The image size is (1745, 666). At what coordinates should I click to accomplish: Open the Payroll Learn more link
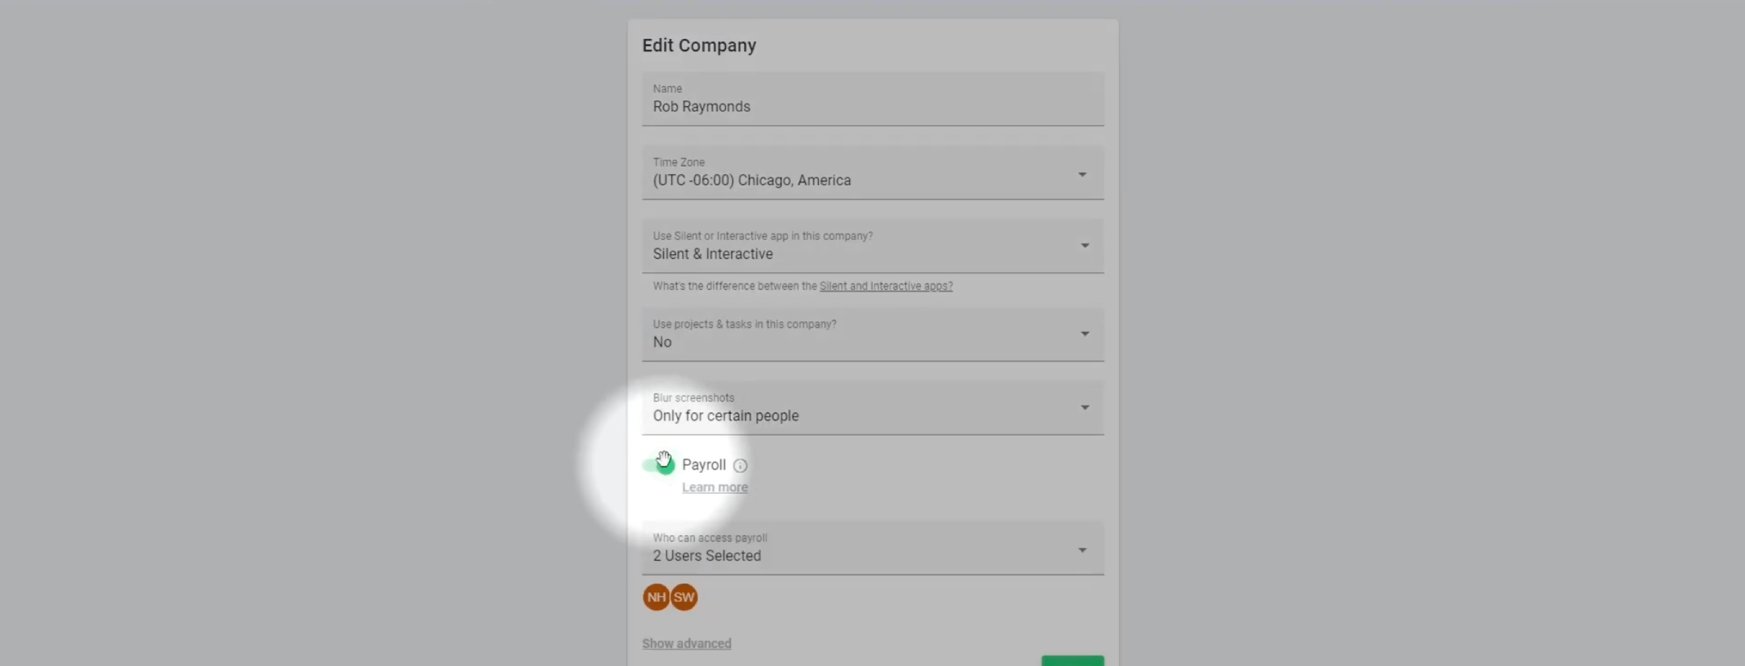point(714,487)
